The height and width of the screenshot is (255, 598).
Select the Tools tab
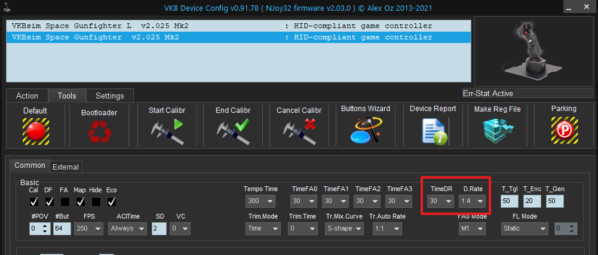(67, 96)
